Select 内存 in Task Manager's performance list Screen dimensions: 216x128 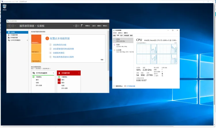click(x=118, y=45)
